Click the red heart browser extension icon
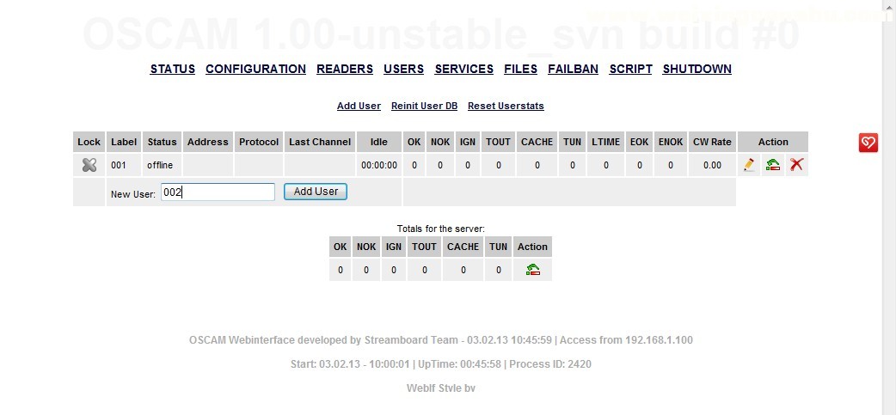The image size is (896, 415). point(868,142)
